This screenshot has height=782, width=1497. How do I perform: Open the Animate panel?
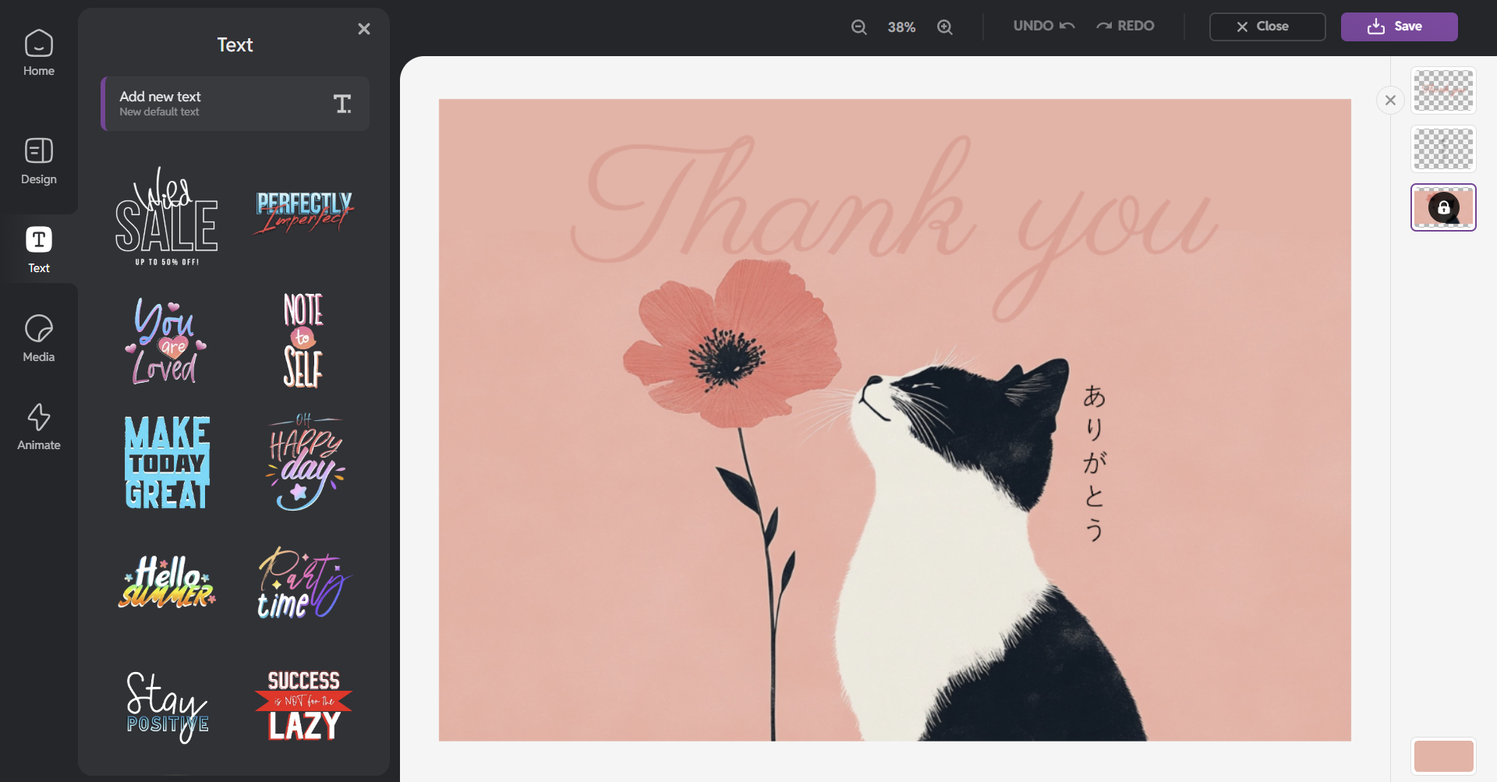[38, 426]
